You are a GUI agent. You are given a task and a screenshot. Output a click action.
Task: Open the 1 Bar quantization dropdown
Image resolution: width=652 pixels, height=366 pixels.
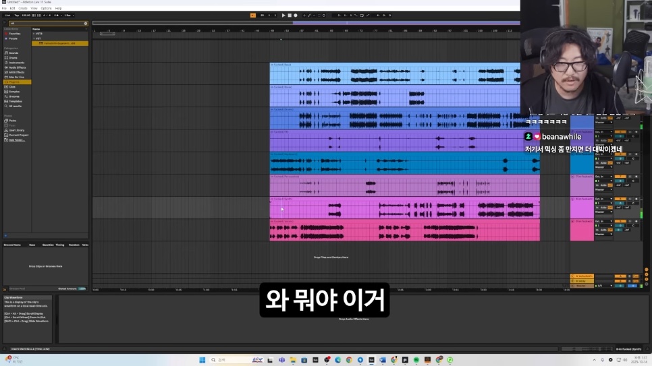pos(69,15)
